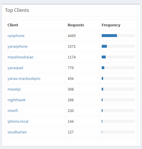This screenshot has height=149, width=142.
Task: Open mezelmedialan client details
Action: tap(20, 57)
